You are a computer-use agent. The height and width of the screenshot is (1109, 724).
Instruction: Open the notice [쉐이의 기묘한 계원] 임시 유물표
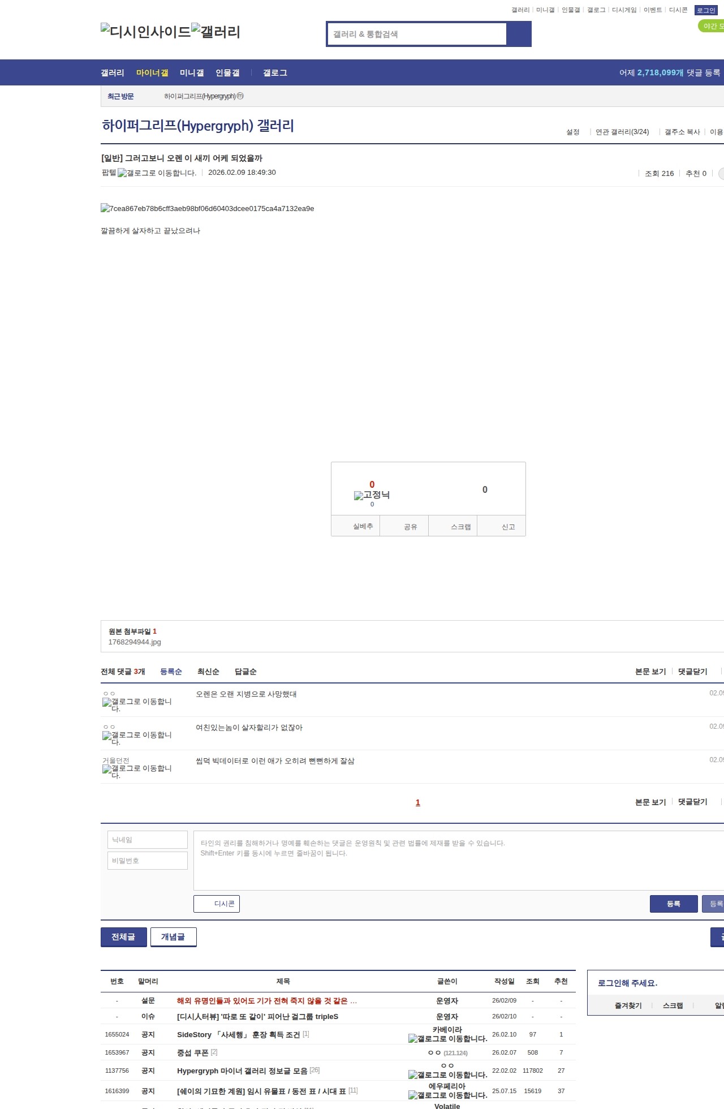pyautogui.click(x=261, y=1091)
